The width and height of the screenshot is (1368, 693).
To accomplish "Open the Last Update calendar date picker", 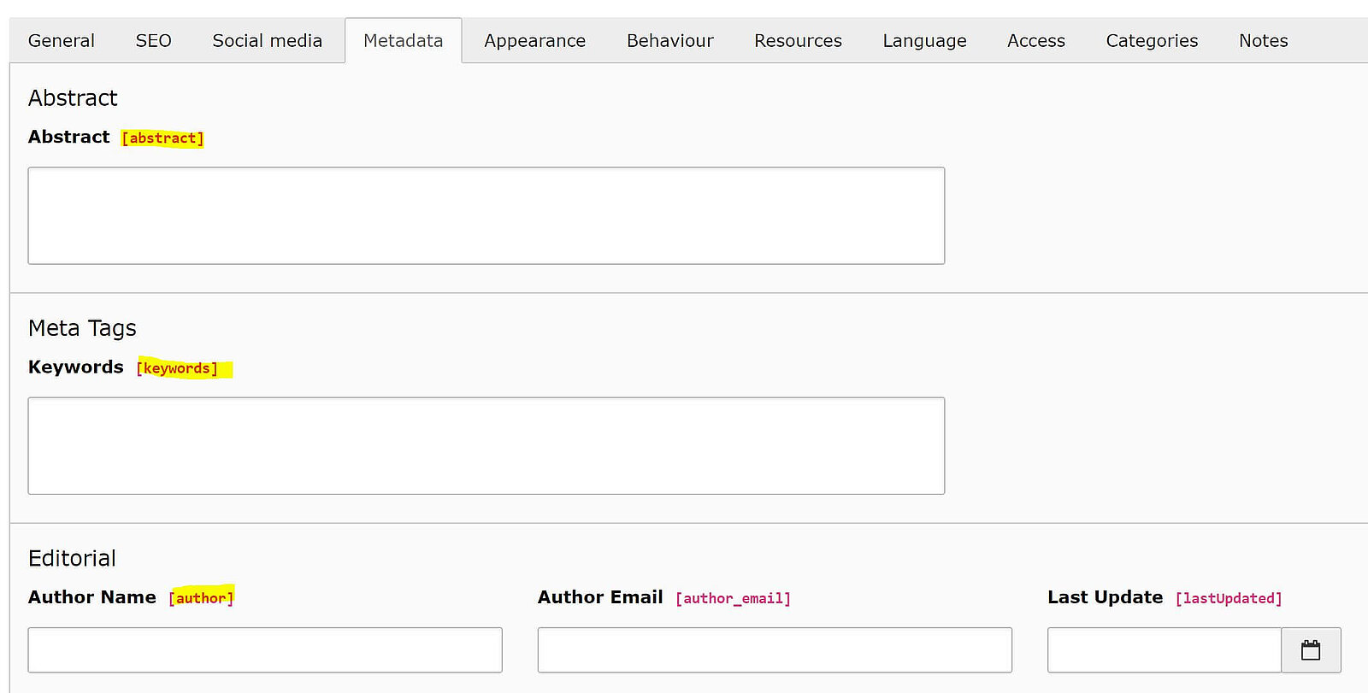I will (1310, 650).
